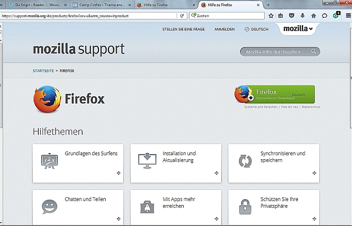Select the active Hilfe zu Firefox tab
352x226 pixels.
(x=230, y=5)
